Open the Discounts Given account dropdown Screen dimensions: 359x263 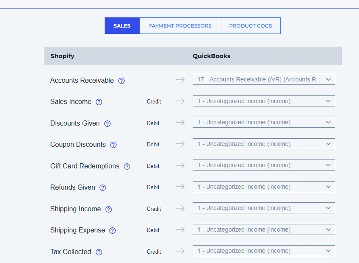click(264, 122)
